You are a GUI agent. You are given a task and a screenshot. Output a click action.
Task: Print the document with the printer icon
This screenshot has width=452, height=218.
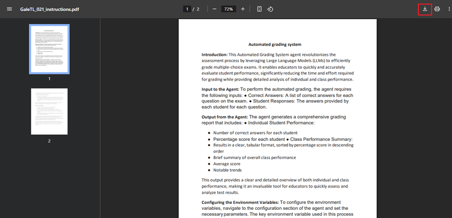(437, 9)
